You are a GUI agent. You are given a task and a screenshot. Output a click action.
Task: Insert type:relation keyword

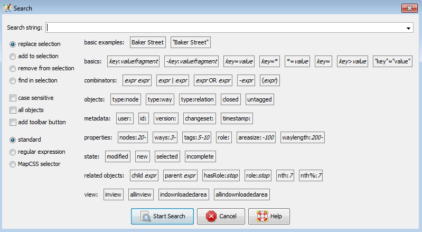click(198, 99)
